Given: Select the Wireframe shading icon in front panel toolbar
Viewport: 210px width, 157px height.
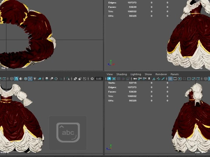Looking at the screenshot, I should point(12,79).
